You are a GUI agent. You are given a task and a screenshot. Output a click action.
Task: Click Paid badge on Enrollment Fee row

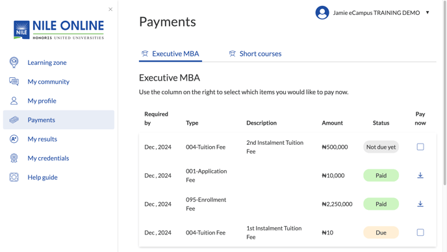pyautogui.click(x=381, y=204)
